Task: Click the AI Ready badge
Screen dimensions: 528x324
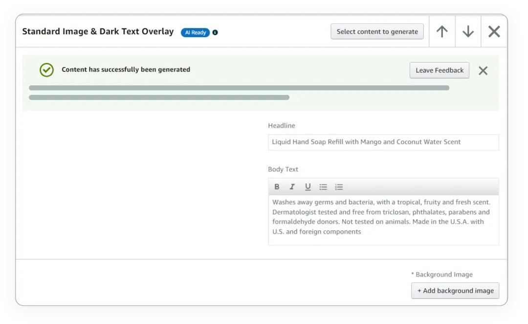Action: pos(195,33)
